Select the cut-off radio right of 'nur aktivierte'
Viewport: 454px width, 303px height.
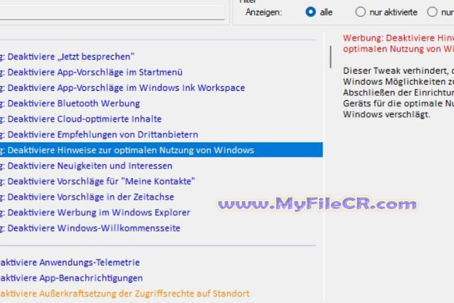tap(432, 12)
